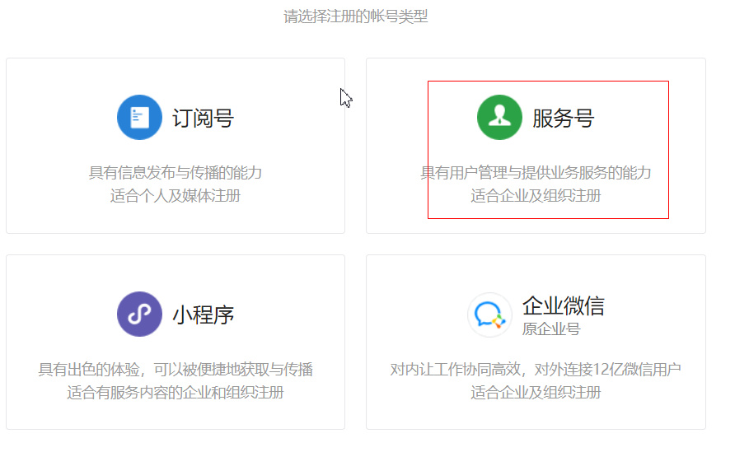749x452 pixels.
Task: Click the text 具有用户管理与提供业务服务的能力
Action: pos(536,172)
